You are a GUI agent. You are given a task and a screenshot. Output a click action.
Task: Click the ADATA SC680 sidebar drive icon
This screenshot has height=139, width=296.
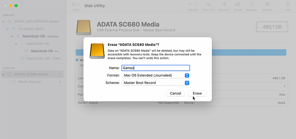click(10, 74)
